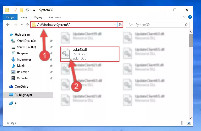The image size is (201, 131).
Task: Click the Belgeler document icon
Action: pos(13,53)
